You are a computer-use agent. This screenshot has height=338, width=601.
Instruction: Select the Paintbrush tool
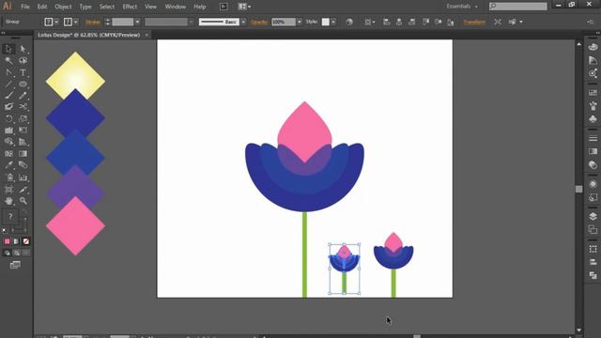[8, 96]
